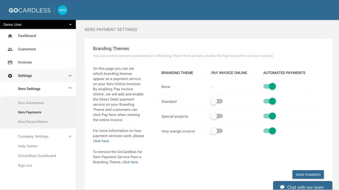The image size is (339, 190).
Task: Enable Pay Invoice Online for Very orange invoice!
Action: [217, 131]
